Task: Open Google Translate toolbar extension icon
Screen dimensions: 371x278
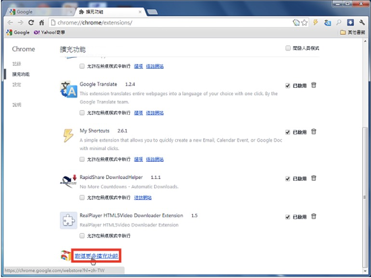Action: click(328, 23)
